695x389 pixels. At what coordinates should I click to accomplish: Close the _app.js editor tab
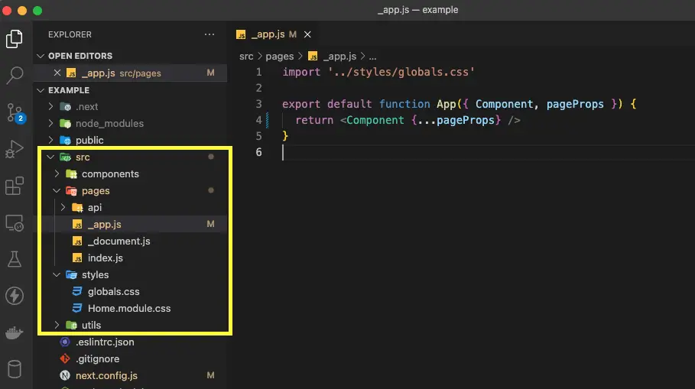pos(307,34)
